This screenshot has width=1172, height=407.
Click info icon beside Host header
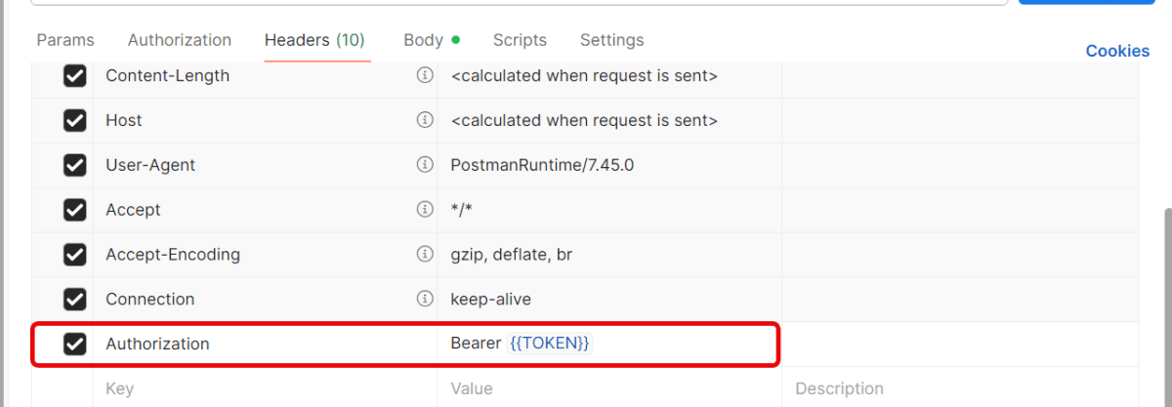425,120
